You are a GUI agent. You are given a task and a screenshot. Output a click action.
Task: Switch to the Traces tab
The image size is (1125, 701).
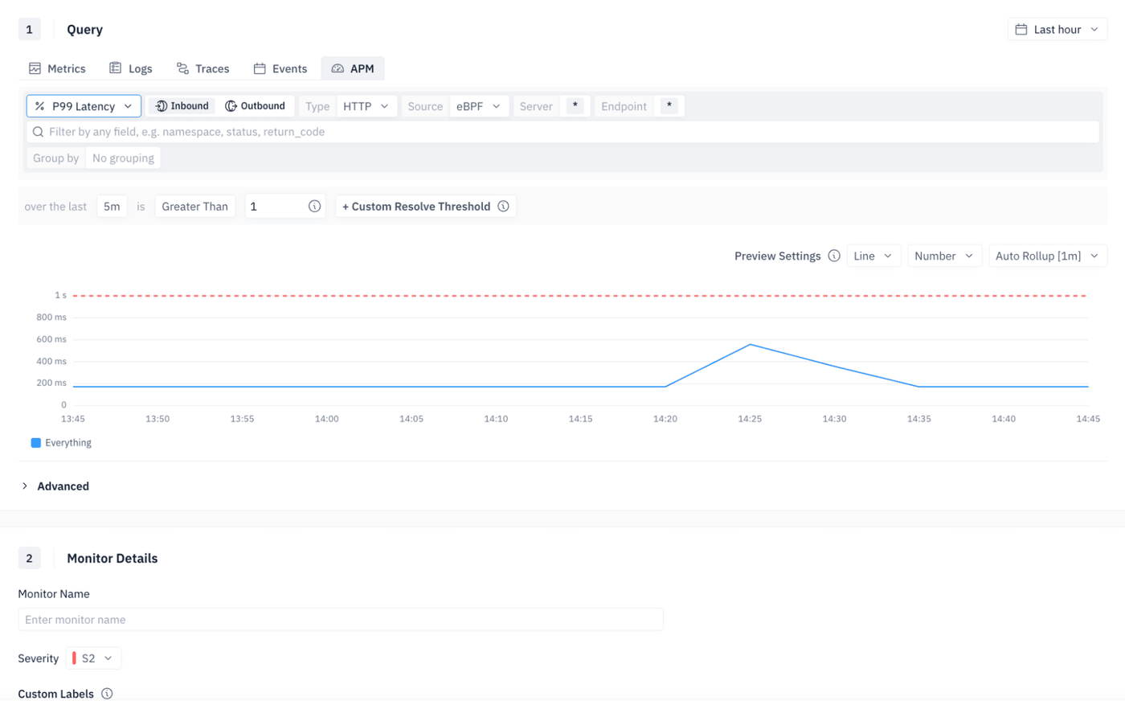[x=203, y=69]
